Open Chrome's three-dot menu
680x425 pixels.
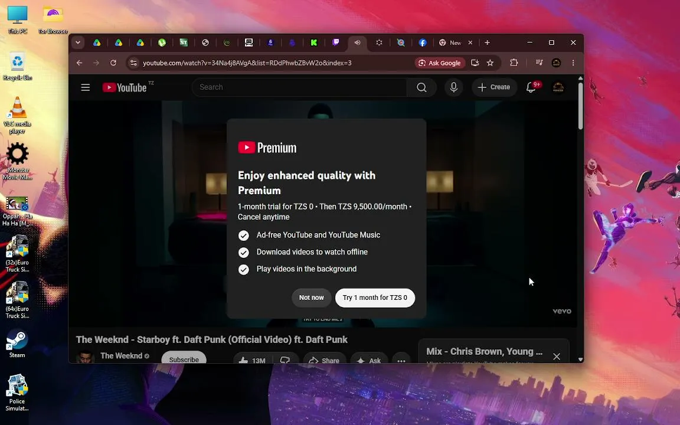coord(573,63)
